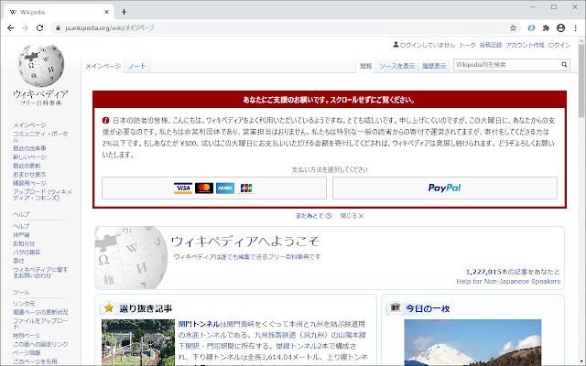Open the 関門トンネル article link
Image resolution: width=586 pixels, height=366 pixels.
pyautogui.click(x=199, y=324)
